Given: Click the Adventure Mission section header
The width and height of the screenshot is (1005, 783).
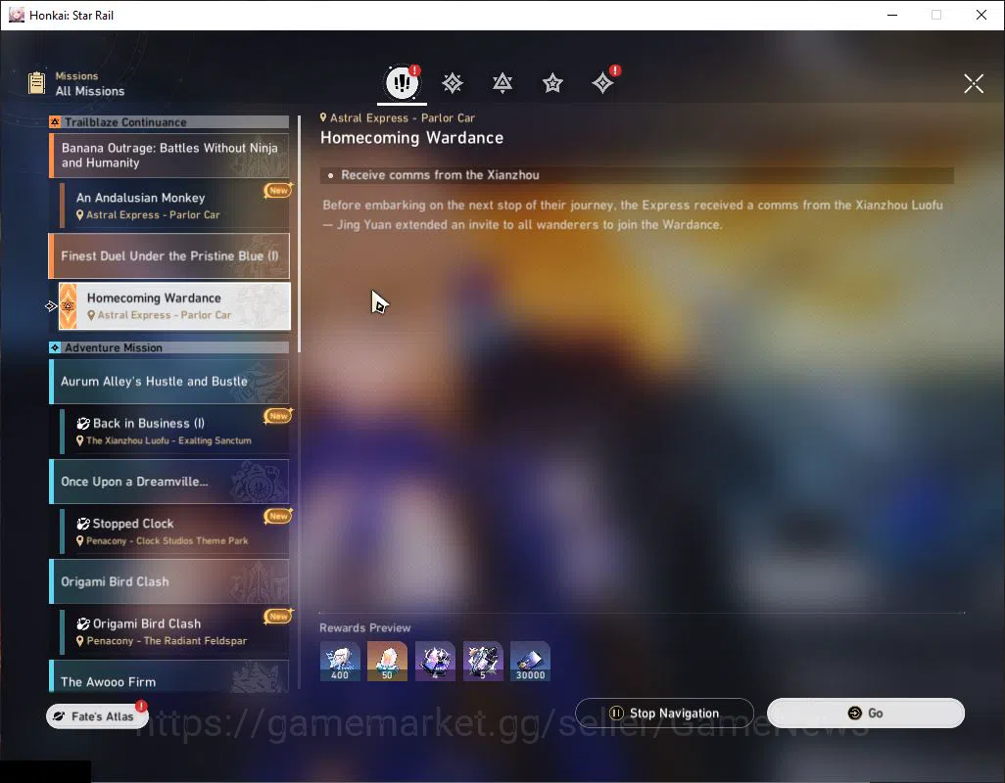Looking at the screenshot, I should tap(169, 347).
